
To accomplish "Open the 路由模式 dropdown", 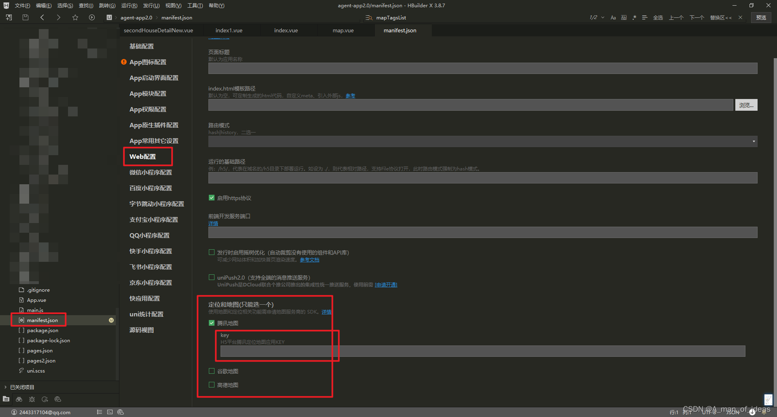I will (x=753, y=141).
